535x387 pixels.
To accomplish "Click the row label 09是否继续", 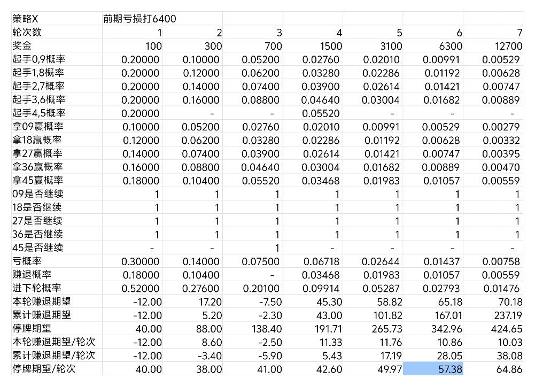I will coord(37,194).
